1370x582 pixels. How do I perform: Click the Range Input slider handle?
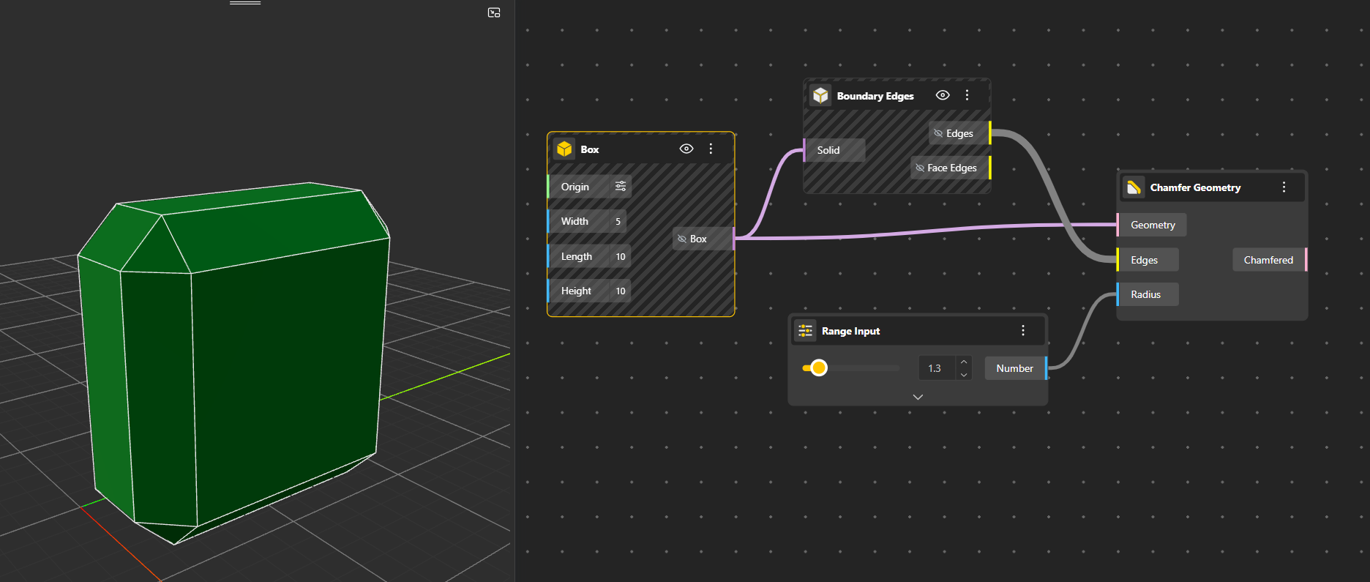coord(819,368)
